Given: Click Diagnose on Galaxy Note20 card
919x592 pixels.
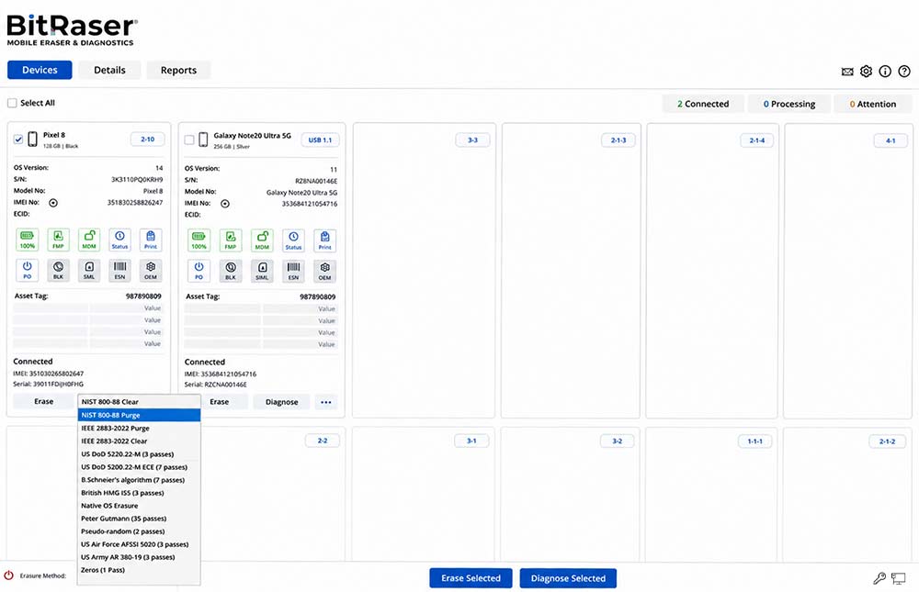Looking at the screenshot, I should coord(281,402).
